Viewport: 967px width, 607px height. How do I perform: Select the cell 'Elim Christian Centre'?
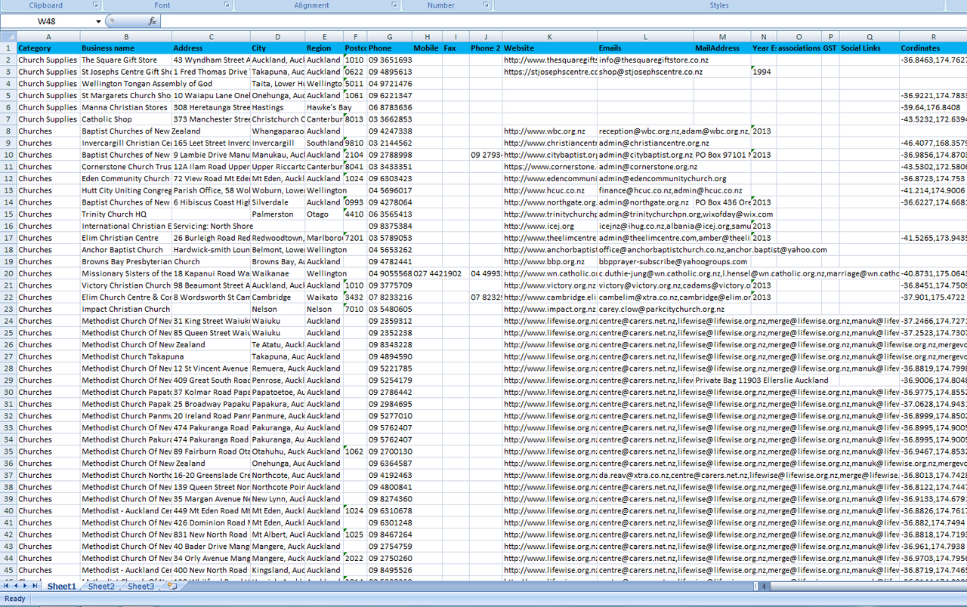click(126, 238)
